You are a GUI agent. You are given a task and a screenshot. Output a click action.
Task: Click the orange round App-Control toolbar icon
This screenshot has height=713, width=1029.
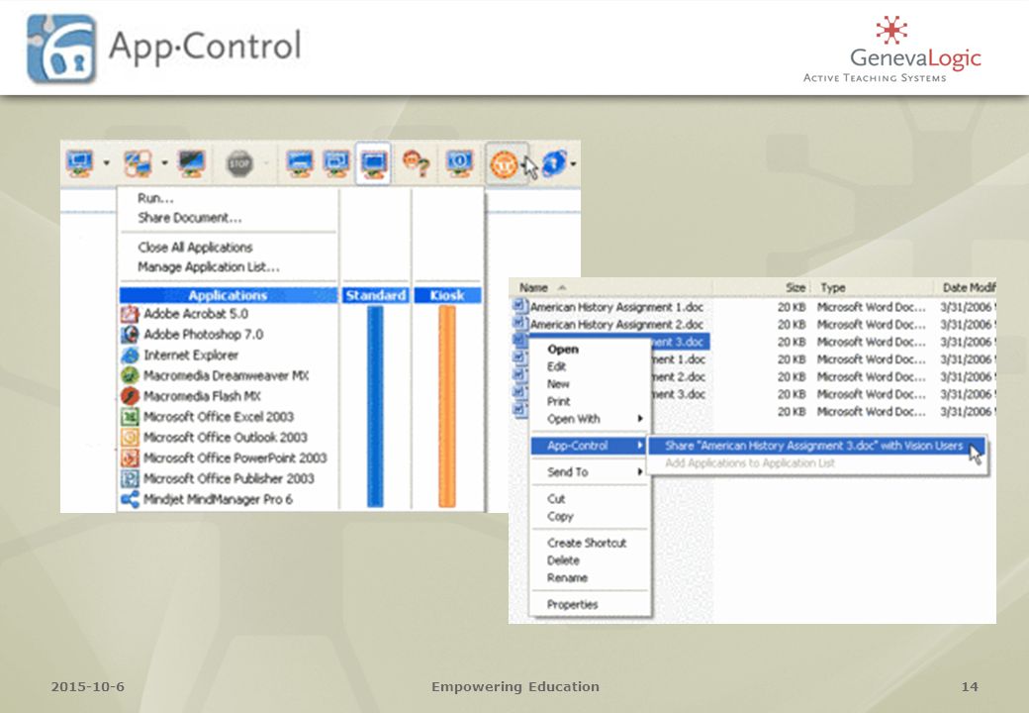coord(504,164)
